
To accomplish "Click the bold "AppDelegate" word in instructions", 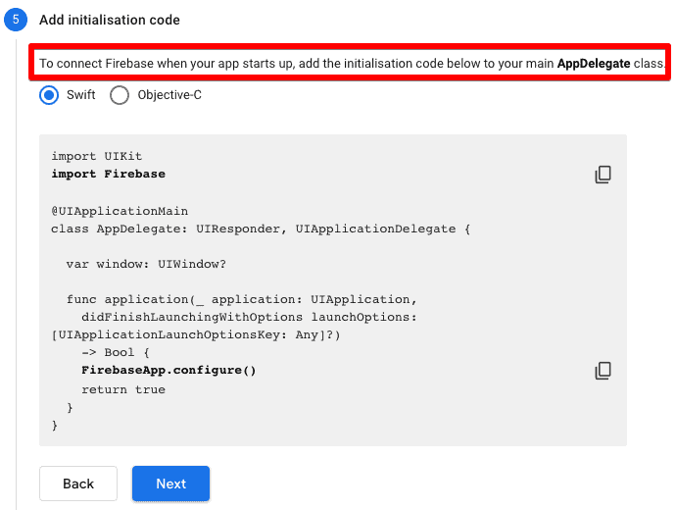I will (x=594, y=64).
